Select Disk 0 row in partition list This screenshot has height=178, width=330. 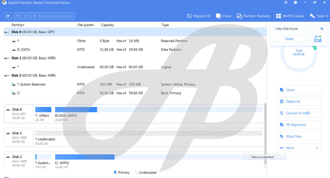tap(135, 32)
